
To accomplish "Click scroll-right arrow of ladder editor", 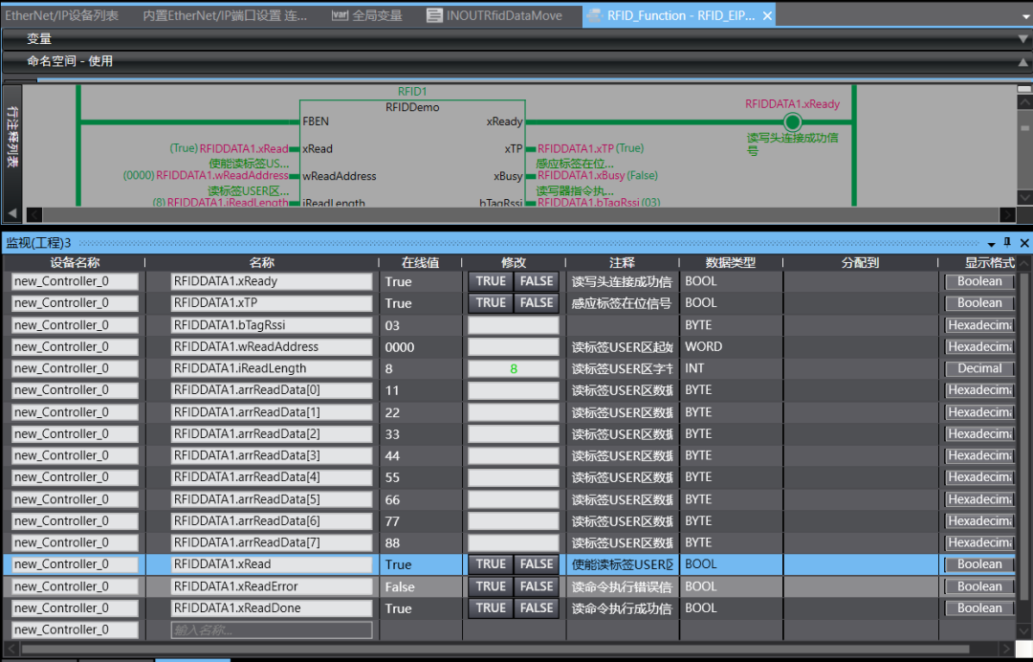I will click(1007, 215).
